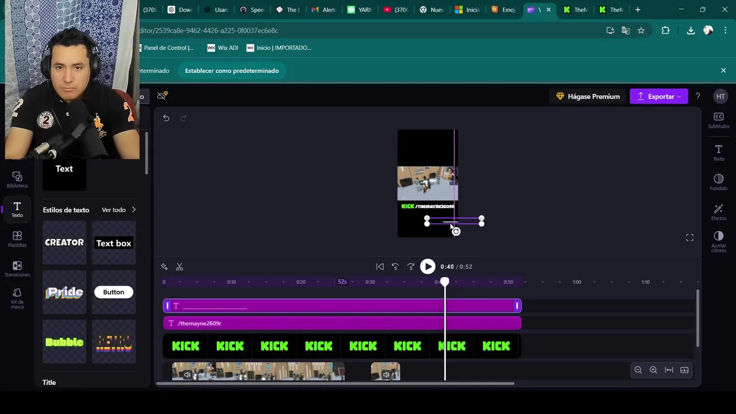The width and height of the screenshot is (736, 414).
Task: Choose the Bubble text style
Action: [64, 342]
